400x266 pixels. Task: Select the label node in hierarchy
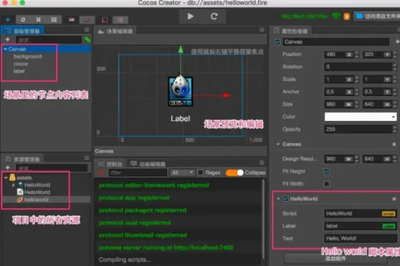(x=19, y=71)
